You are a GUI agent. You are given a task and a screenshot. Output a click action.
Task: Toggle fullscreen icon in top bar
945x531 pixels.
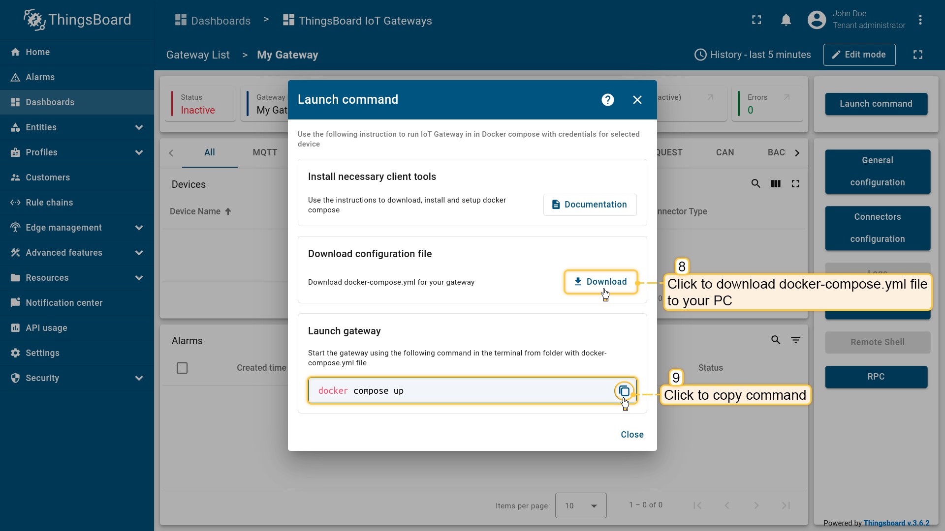[x=756, y=20]
